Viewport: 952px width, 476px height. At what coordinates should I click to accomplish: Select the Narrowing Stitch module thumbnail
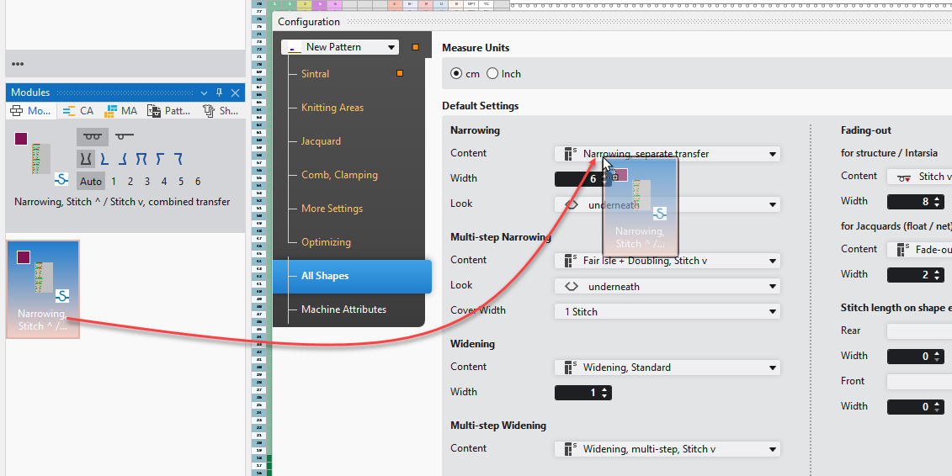(x=43, y=289)
